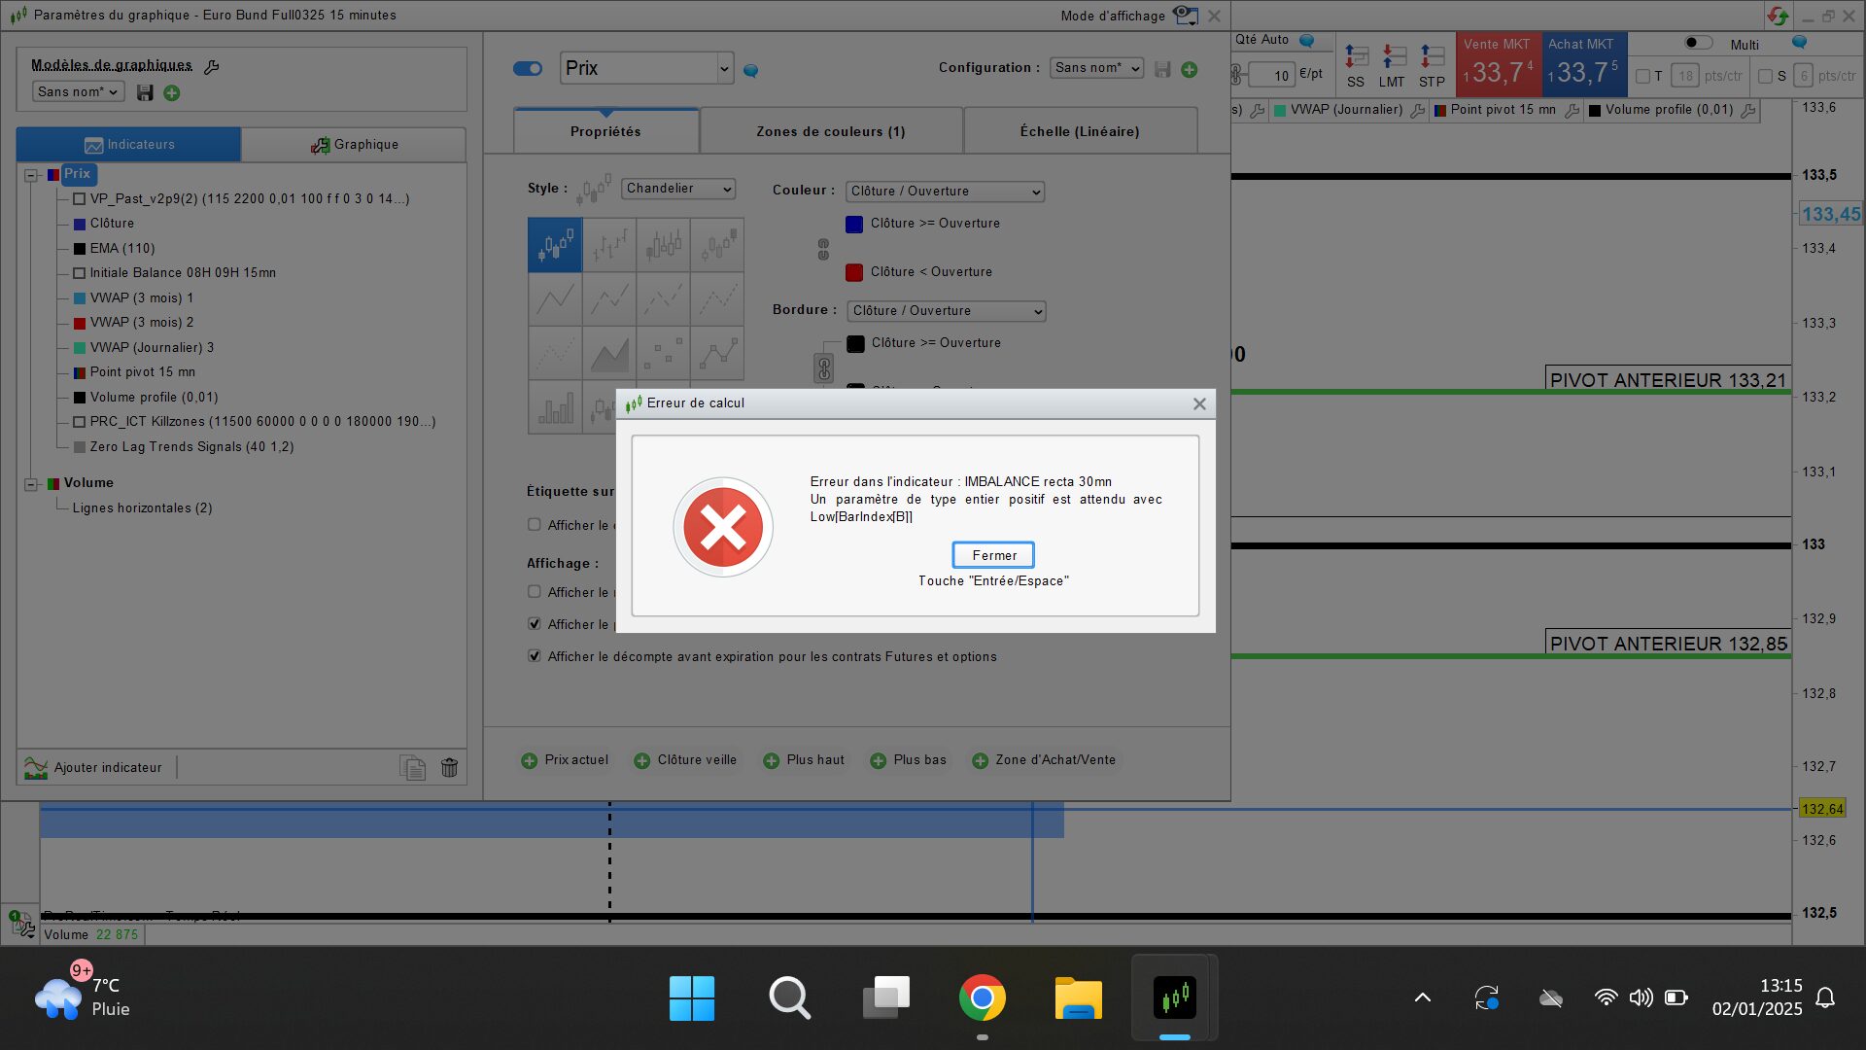This screenshot has height=1050, width=1866.
Task: Switch to the Zones de couleurs tab
Action: tap(831, 131)
